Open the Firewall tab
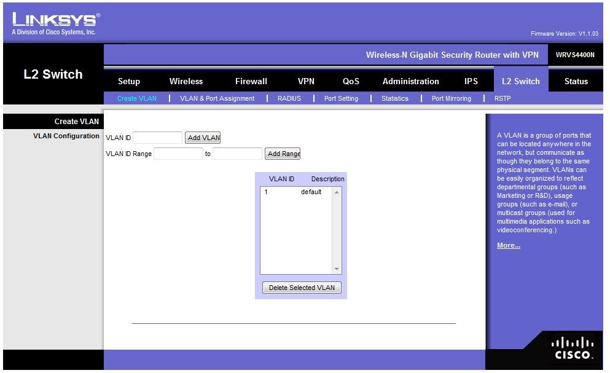Screen dimensions: 610x373 [x=251, y=81]
